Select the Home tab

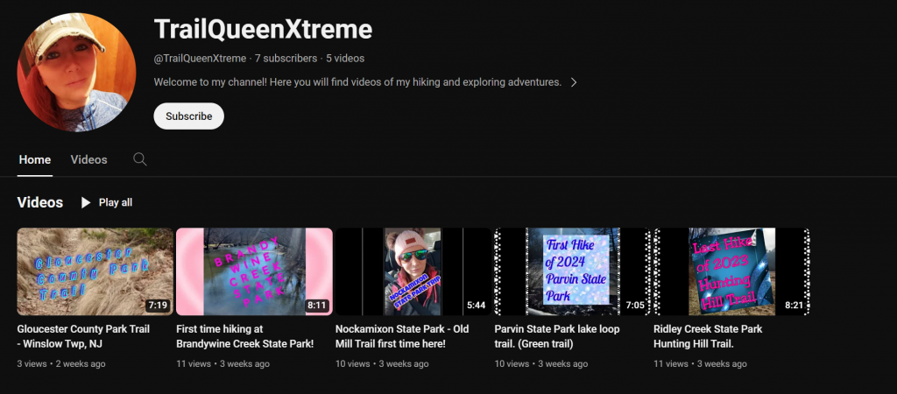35,159
